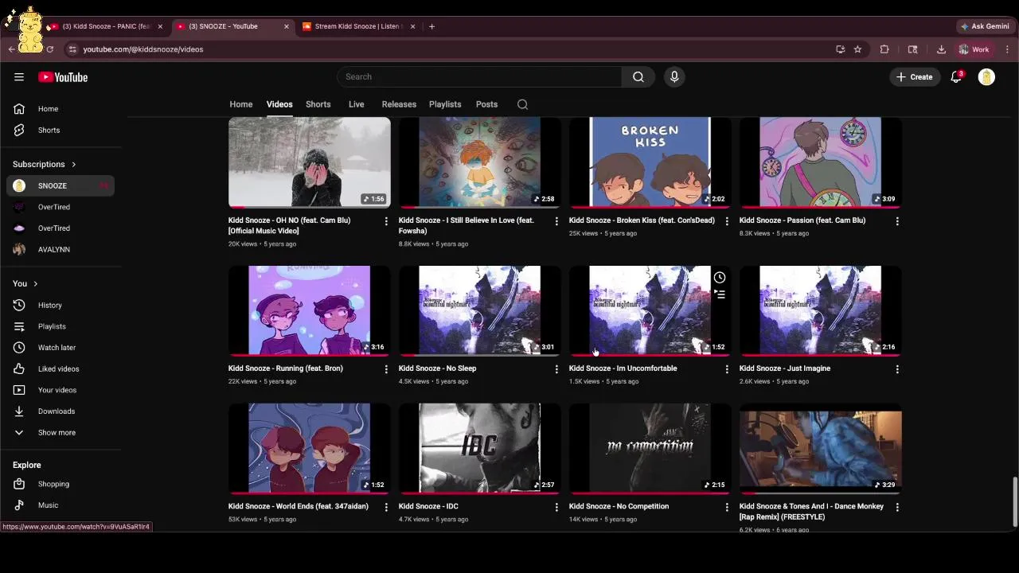The height and width of the screenshot is (573, 1019).
Task: Play OH NO snowy thumbnail video
Action: pos(310,162)
